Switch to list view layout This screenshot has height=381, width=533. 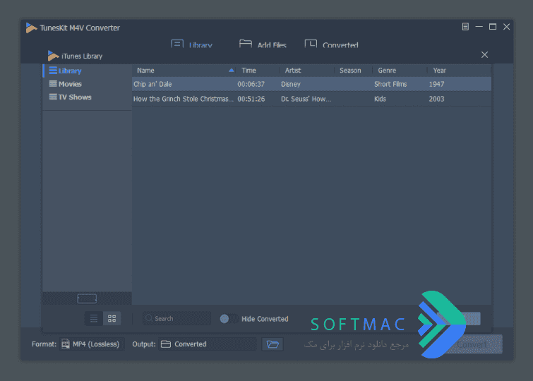pos(94,318)
